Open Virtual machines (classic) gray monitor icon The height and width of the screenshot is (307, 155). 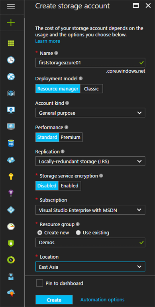click(x=11, y=126)
